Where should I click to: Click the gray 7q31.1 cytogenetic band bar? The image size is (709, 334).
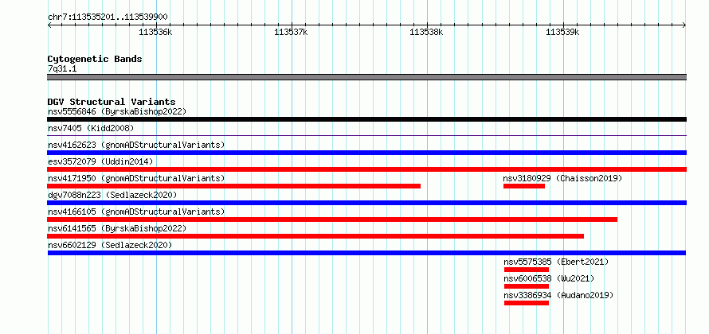pyautogui.click(x=366, y=77)
